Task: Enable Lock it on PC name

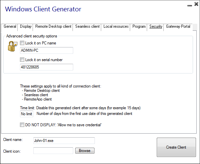Action: pos(22,43)
